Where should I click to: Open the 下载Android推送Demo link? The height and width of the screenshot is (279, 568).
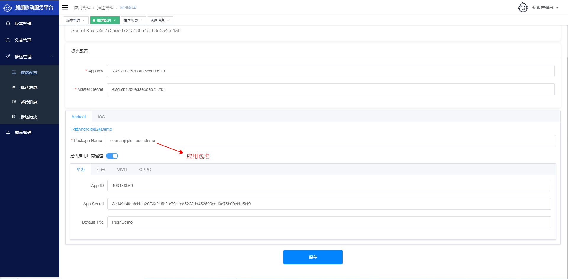tap(91, 129)
